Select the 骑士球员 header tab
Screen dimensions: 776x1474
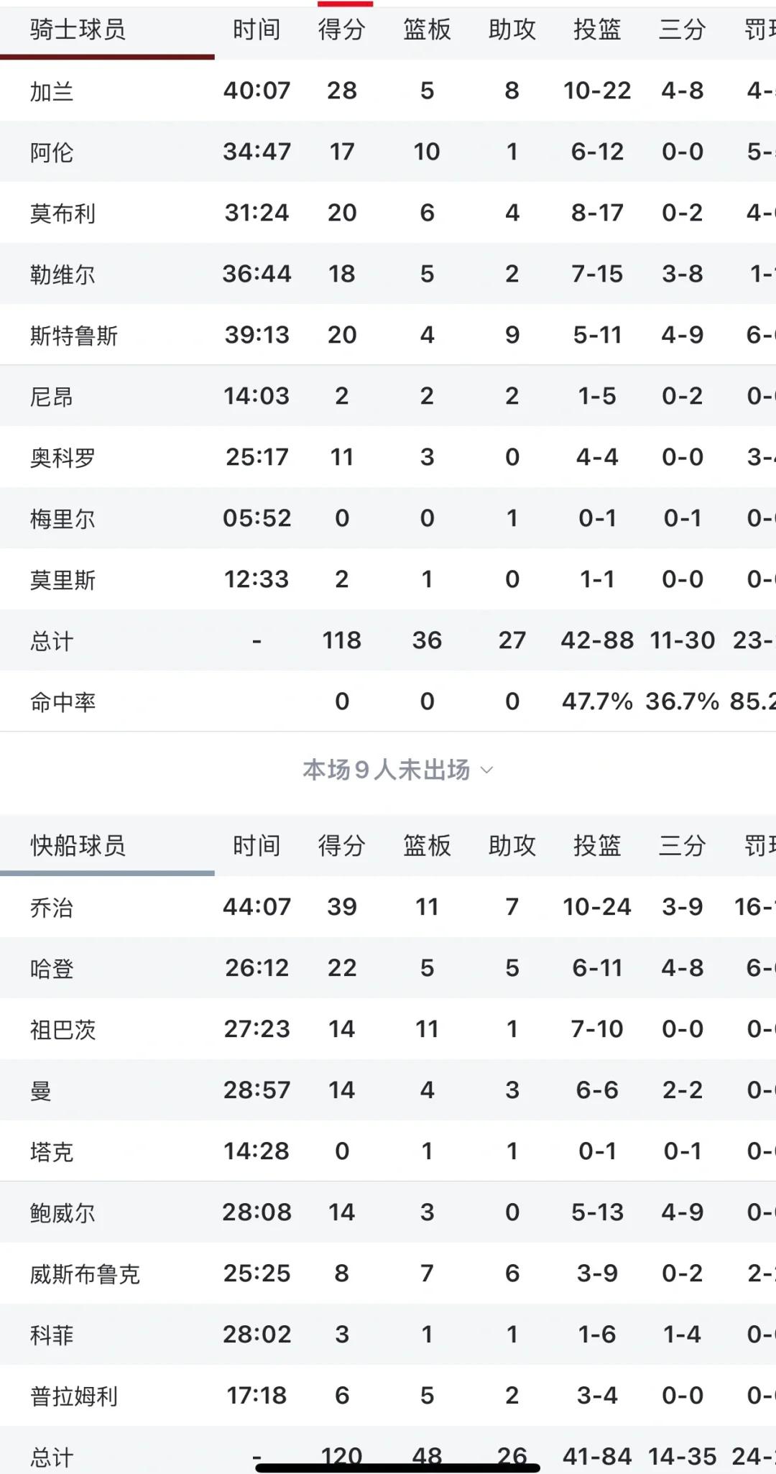coord(78,29)
